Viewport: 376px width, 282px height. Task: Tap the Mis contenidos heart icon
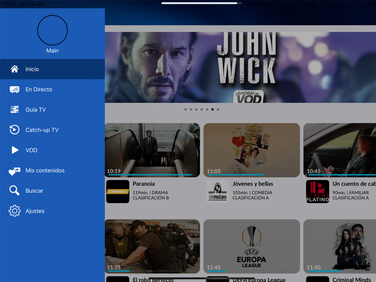click(15, 171)
